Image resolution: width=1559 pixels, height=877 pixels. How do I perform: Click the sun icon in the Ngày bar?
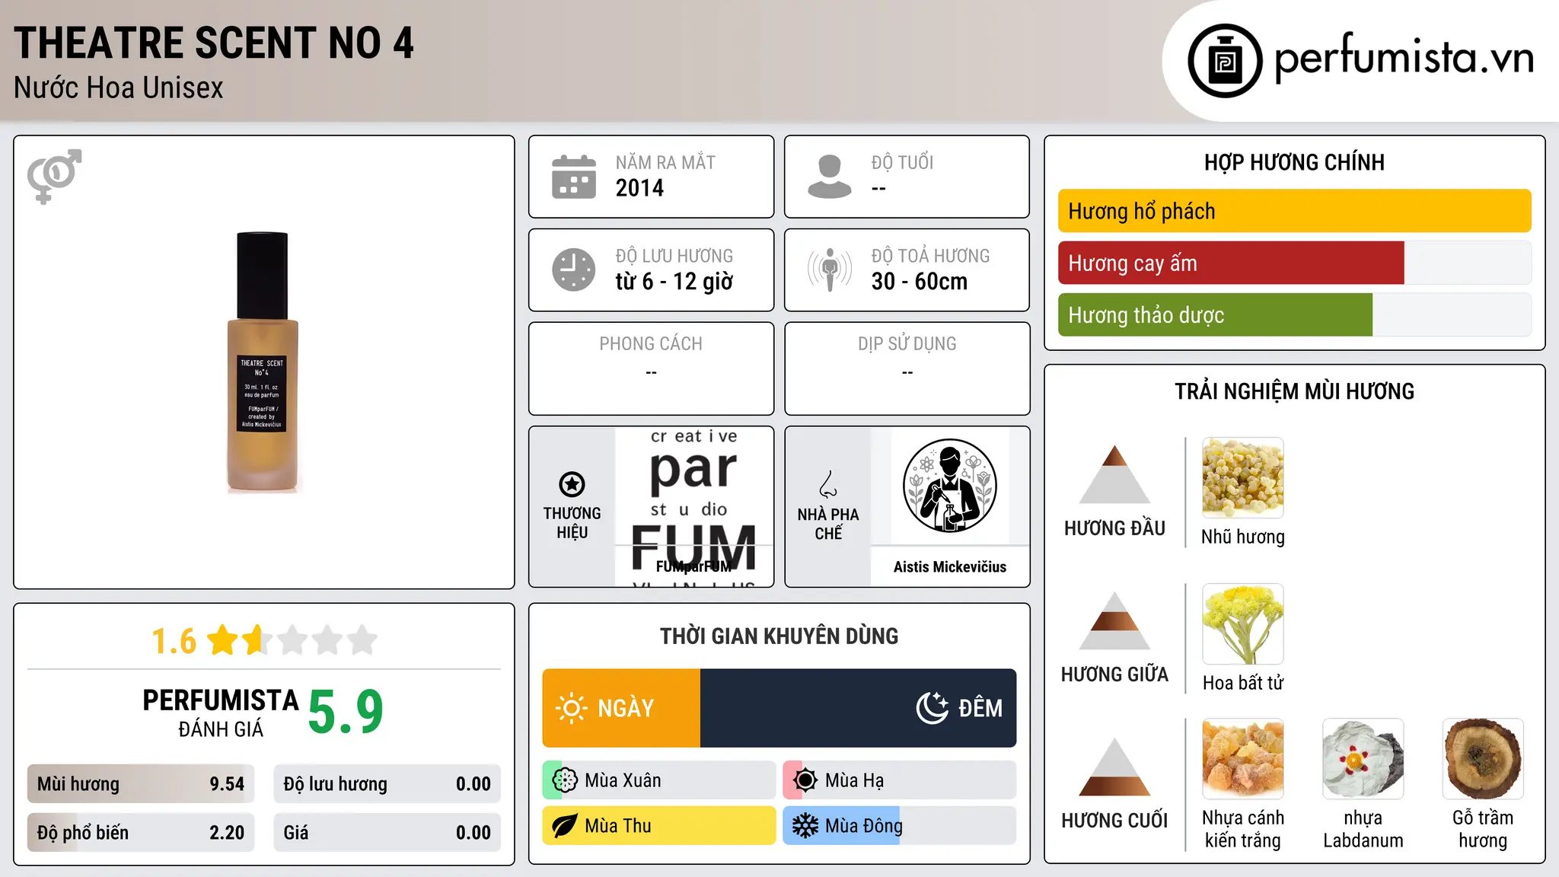(x=572, y=708)
